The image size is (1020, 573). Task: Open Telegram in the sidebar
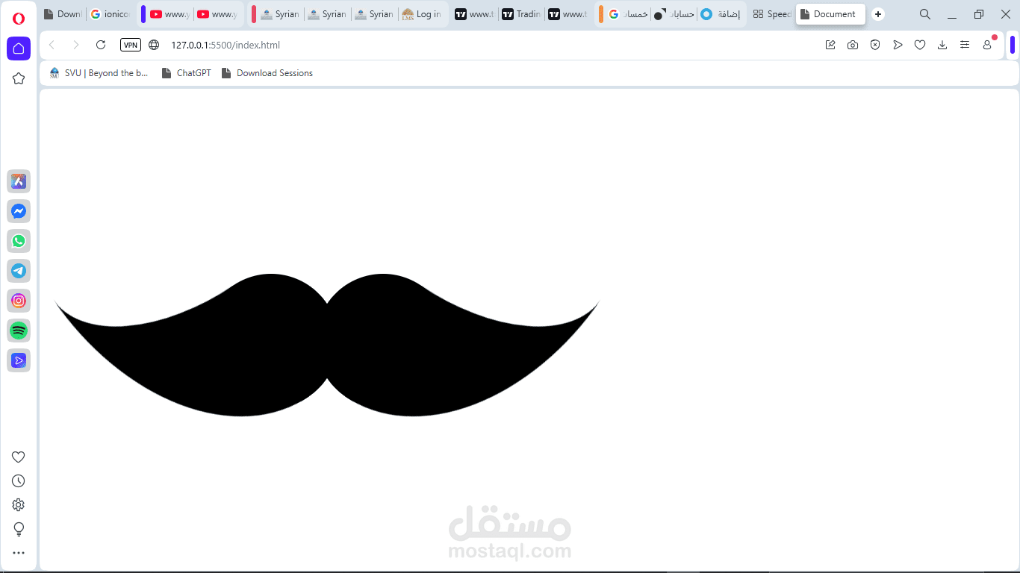pyautogui.click(x=18, y=271)
